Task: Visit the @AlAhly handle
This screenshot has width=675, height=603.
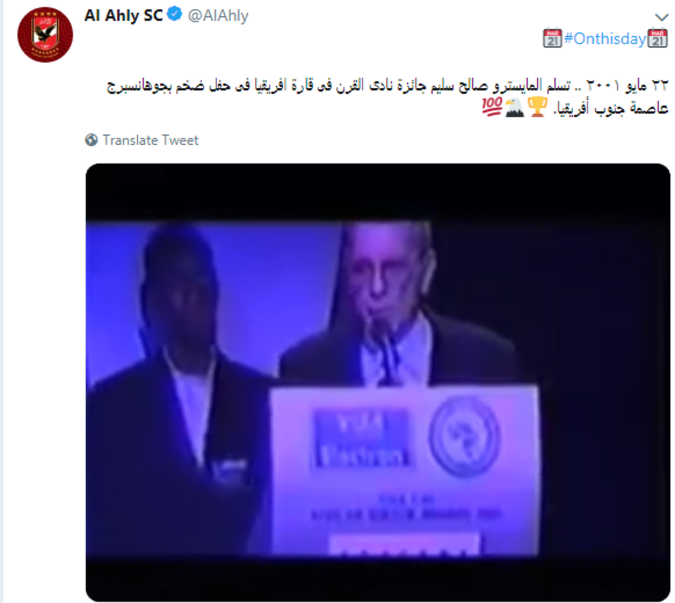Action: pyautogui.click(x=218, y=16)
